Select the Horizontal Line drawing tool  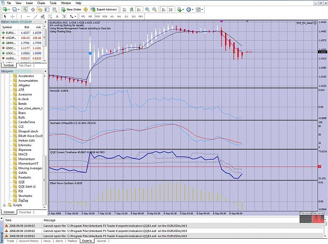28,16
